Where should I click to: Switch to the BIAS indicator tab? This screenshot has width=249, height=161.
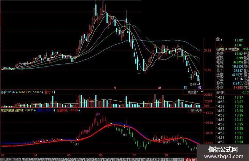[36, 159]
